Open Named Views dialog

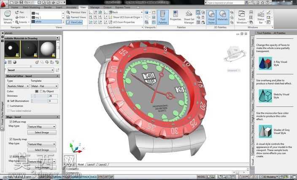pyautogui.click(x=76, y=17)
